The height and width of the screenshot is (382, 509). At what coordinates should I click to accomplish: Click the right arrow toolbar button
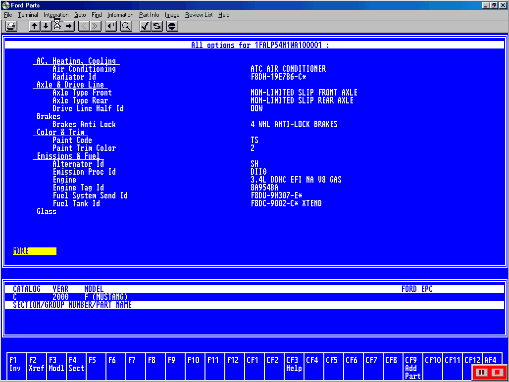69,26
